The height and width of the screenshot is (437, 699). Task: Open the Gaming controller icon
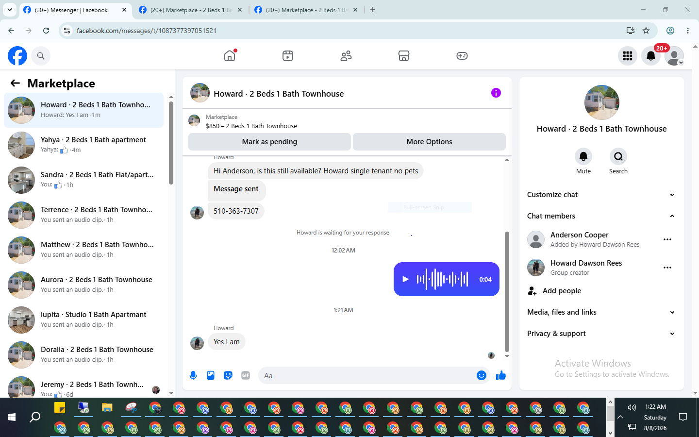(x=462, y=56)
